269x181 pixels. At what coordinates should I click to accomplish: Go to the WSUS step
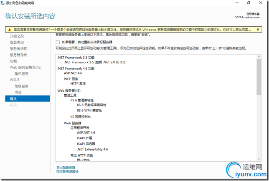point(15,80)
